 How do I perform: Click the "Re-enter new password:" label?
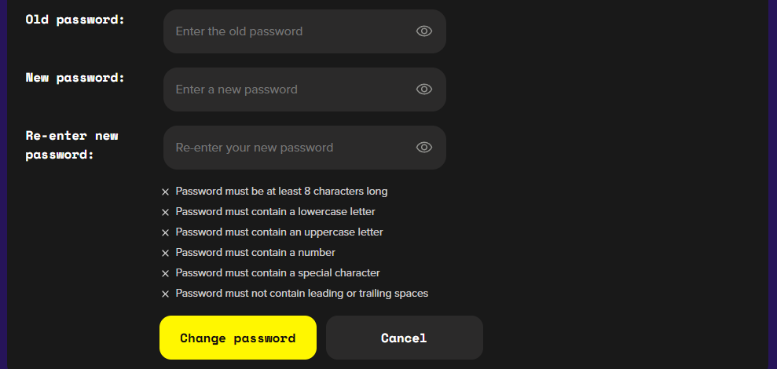(x=71, y=145)
